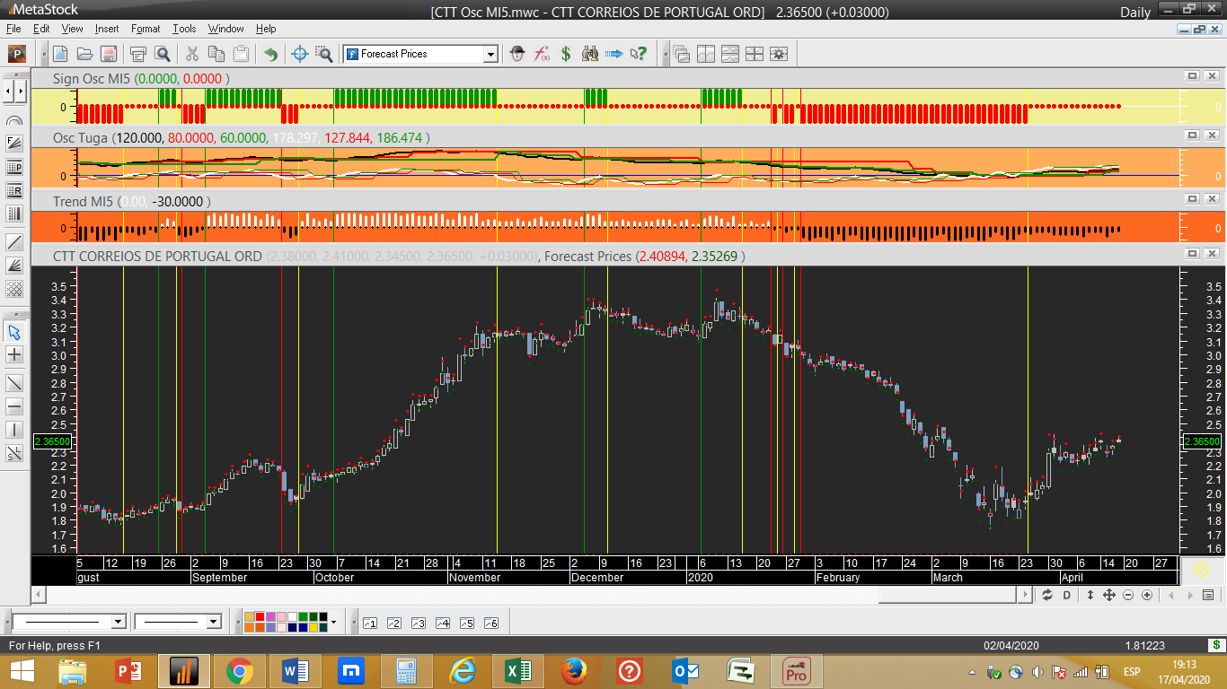Screen dimensions: 1227x689
Task: Open the first line style dropdown
Action: click(x=118, y=622)
